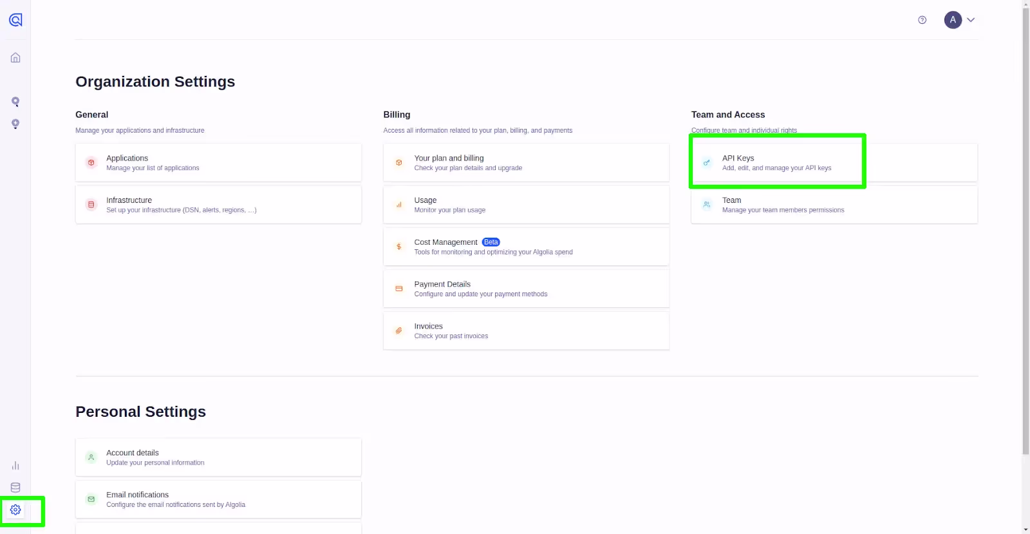The width and height of the screenshot is (1030, 534).
Task: Open API Keys settings
Action: [x=834, y=162]
